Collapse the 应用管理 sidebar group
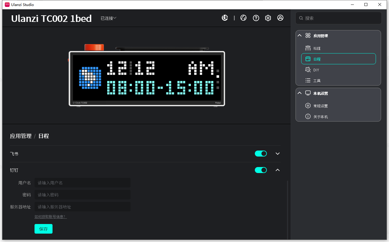Viewport: 389px width, 242px height. pos(300,35)
